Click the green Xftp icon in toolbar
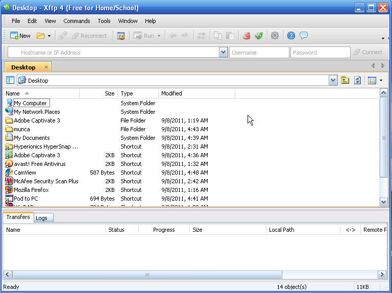Image resolution: width=392 pixels, height=293 pixels. tap(259, 36)
